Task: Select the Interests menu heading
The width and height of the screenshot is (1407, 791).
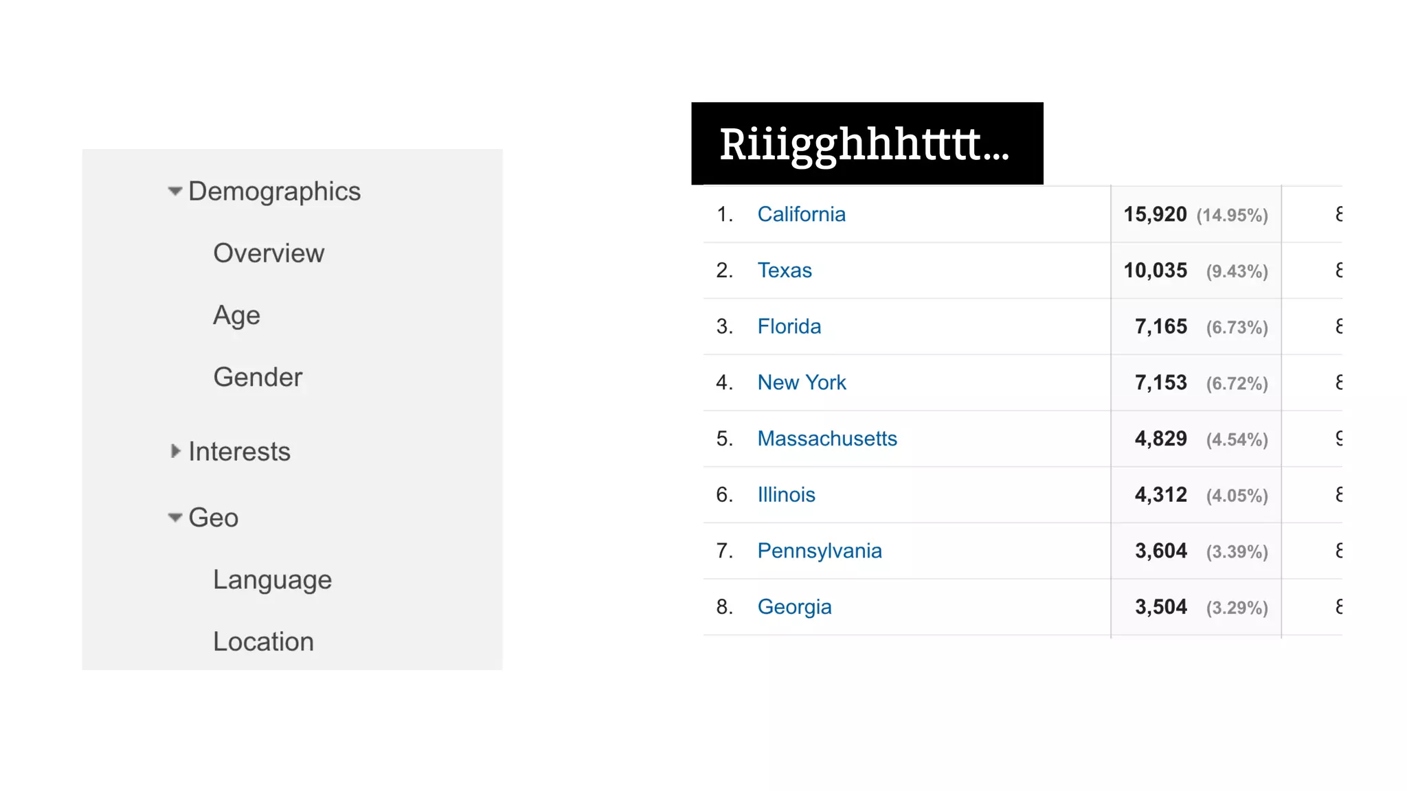Action: click(x=239, y=451)
